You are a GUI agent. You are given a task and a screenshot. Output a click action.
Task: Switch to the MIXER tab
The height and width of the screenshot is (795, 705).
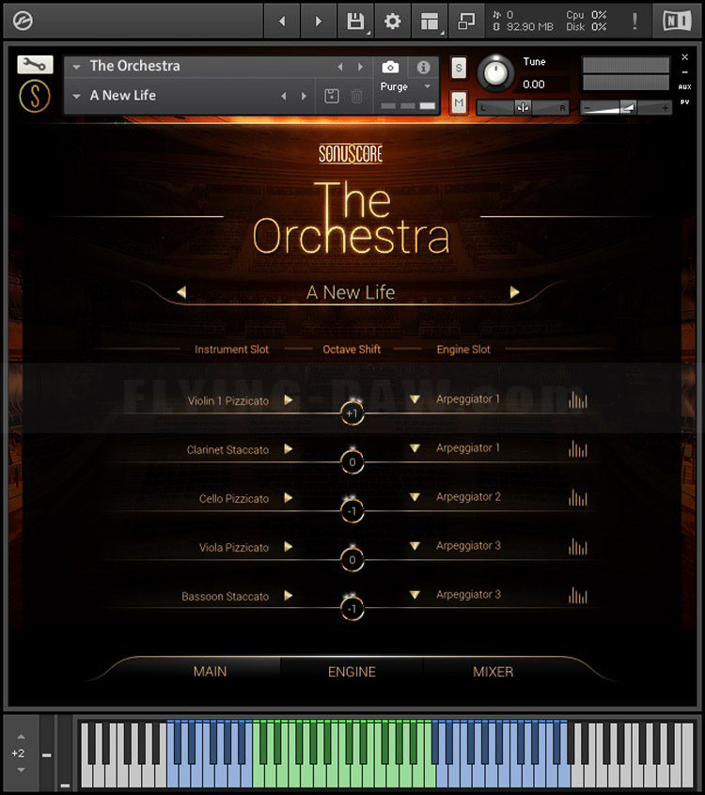point(493,671)
